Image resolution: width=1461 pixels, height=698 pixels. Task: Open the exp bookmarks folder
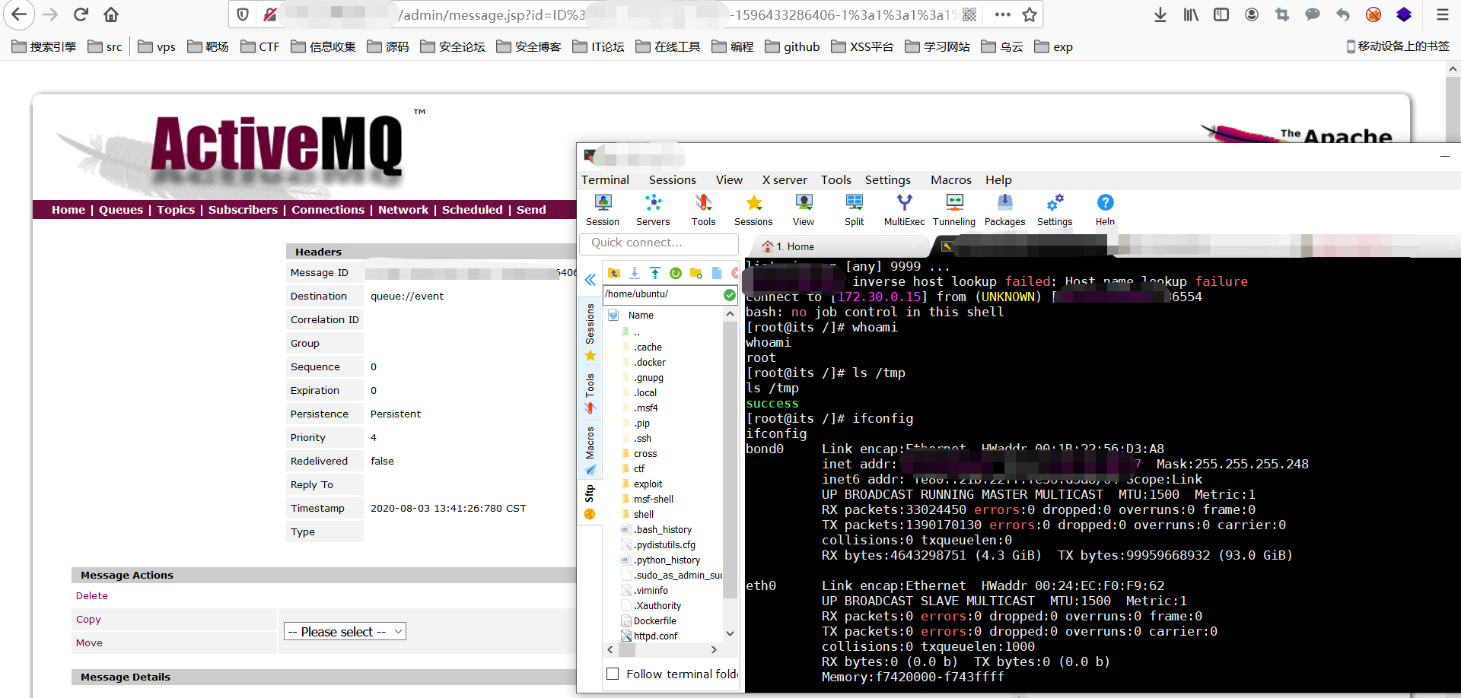1053,46
